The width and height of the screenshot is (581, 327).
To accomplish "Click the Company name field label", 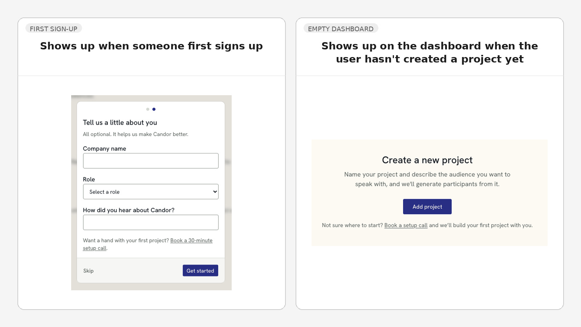I will click(x=105, y=149).
